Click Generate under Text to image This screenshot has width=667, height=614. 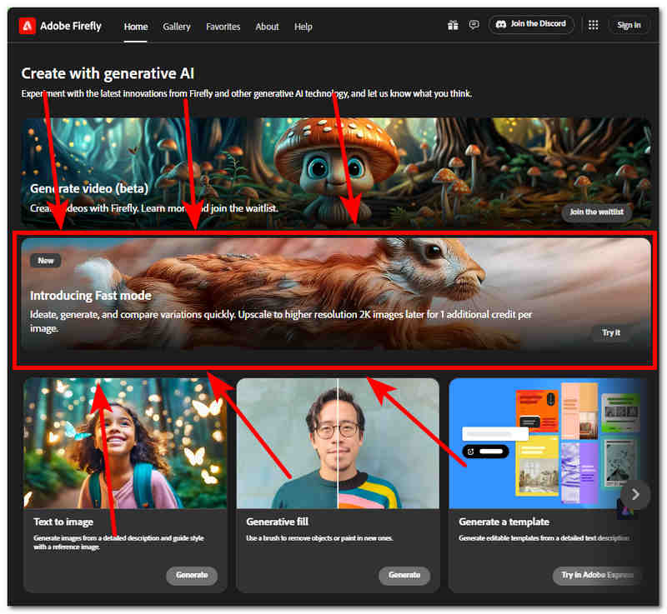[x=192, y=575]
